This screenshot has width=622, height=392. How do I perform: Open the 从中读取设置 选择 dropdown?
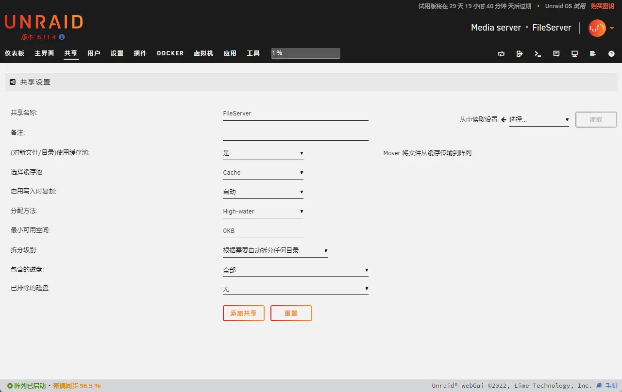tap(538, 120)
